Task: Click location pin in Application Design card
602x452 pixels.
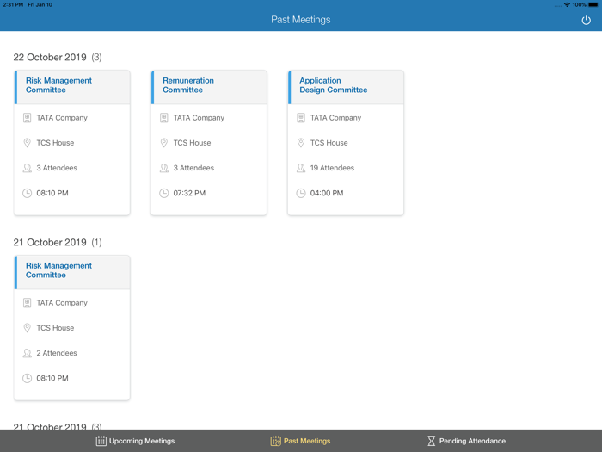Action: click(301, 143)
